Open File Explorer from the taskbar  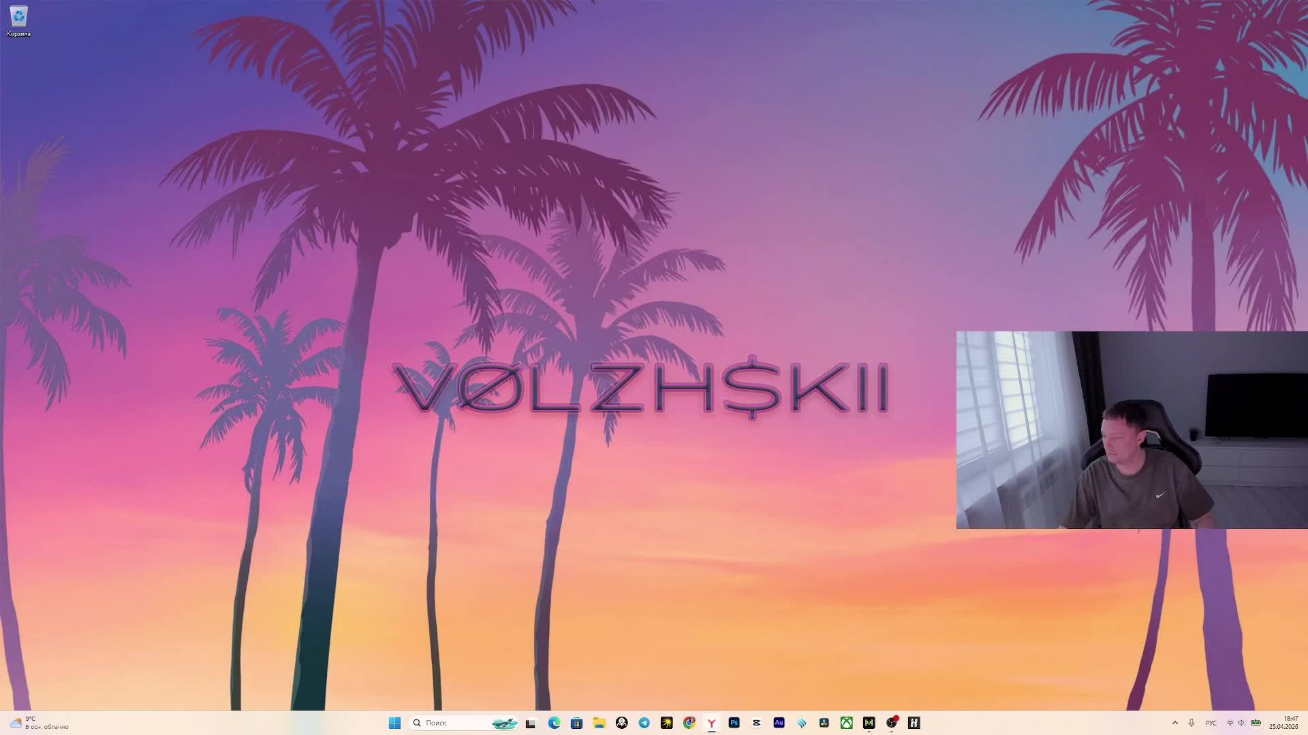point(599,723)
